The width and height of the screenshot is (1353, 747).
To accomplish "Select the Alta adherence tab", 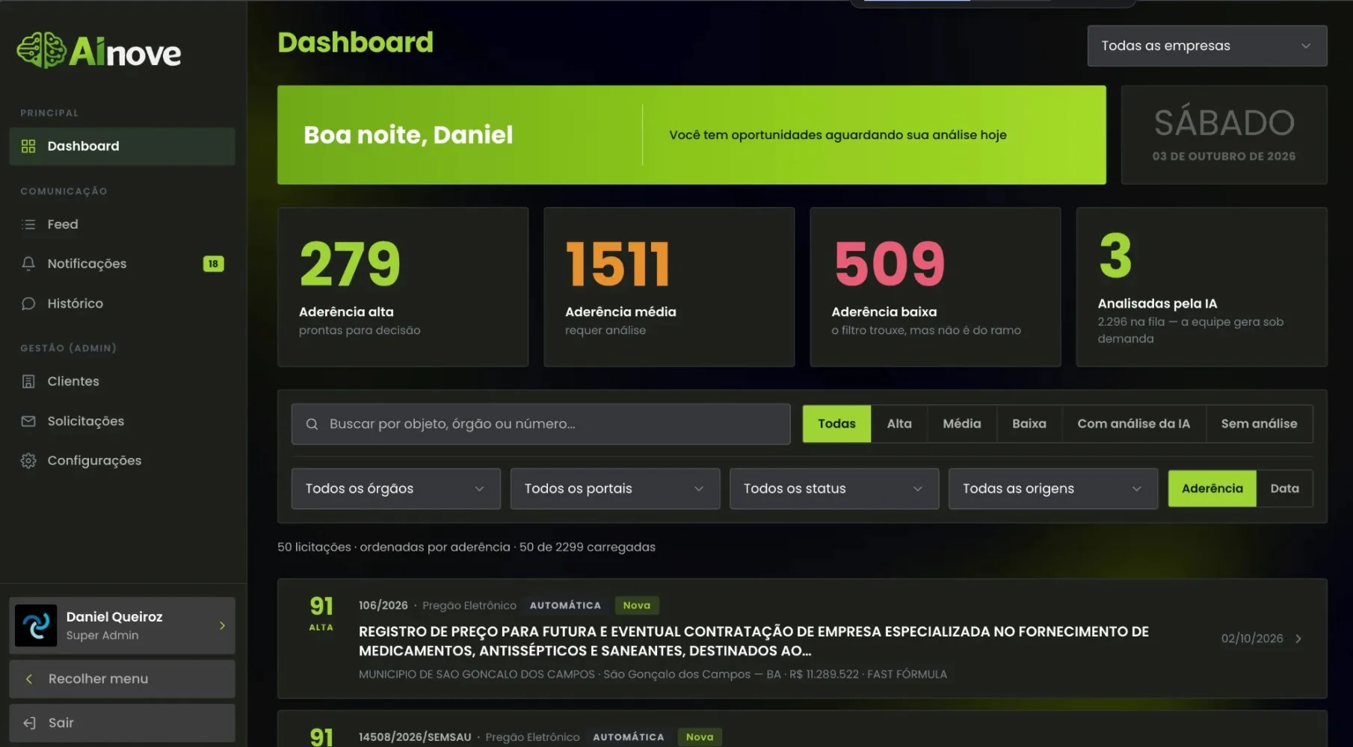I will pyautogui.click(x=899, y=424).
